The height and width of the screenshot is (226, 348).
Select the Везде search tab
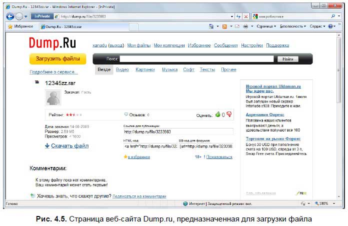[x=104, y=69]
